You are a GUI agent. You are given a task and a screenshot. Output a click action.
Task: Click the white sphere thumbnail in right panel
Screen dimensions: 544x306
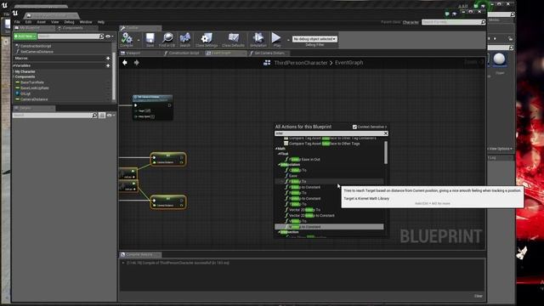tap(499, 59)
